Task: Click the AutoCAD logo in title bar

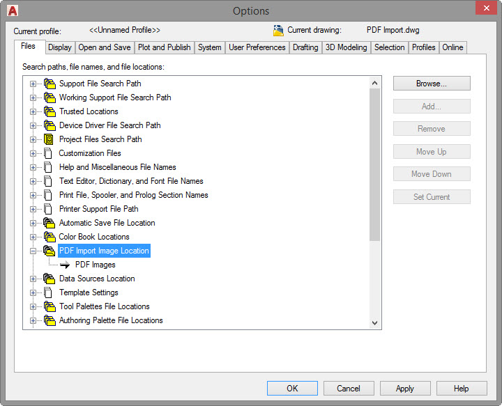Action: 12,10
